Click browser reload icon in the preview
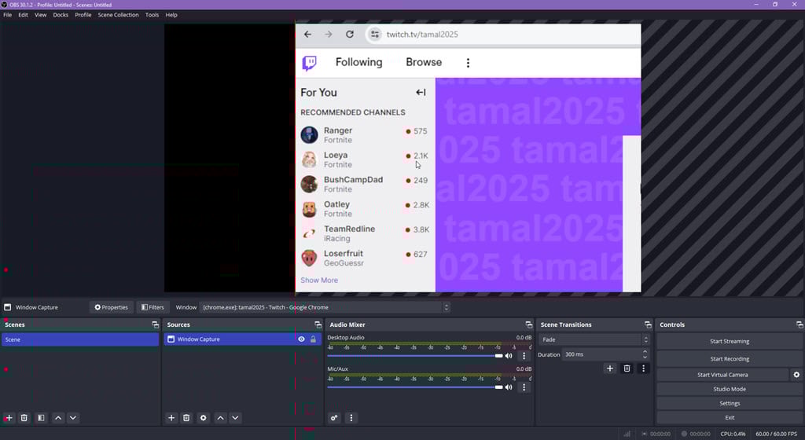The width and height of the screenshot is (805, 440). [x=350, y=35]
